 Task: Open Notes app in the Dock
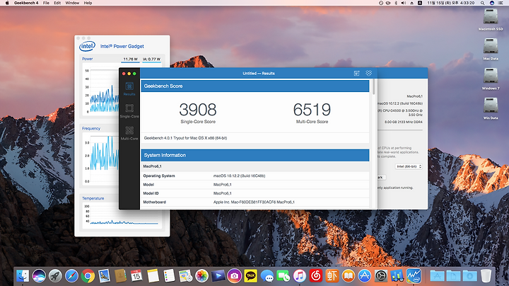[153, 276]
